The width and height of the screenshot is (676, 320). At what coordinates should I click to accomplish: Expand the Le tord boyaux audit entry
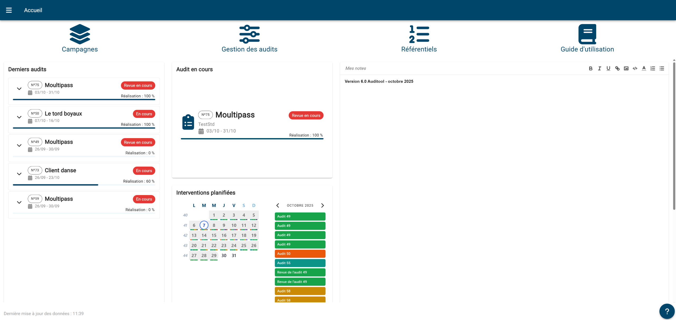19,117
